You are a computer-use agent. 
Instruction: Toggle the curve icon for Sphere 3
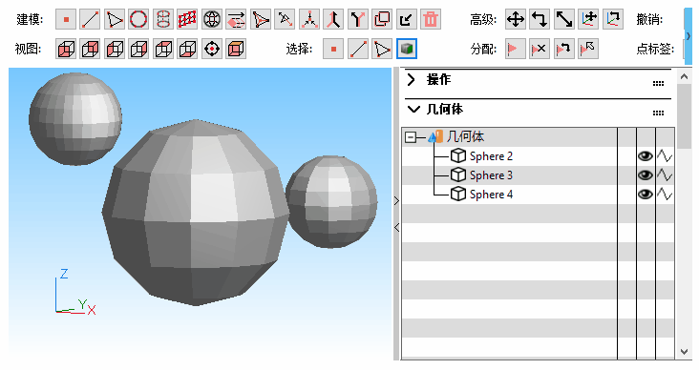665,175
